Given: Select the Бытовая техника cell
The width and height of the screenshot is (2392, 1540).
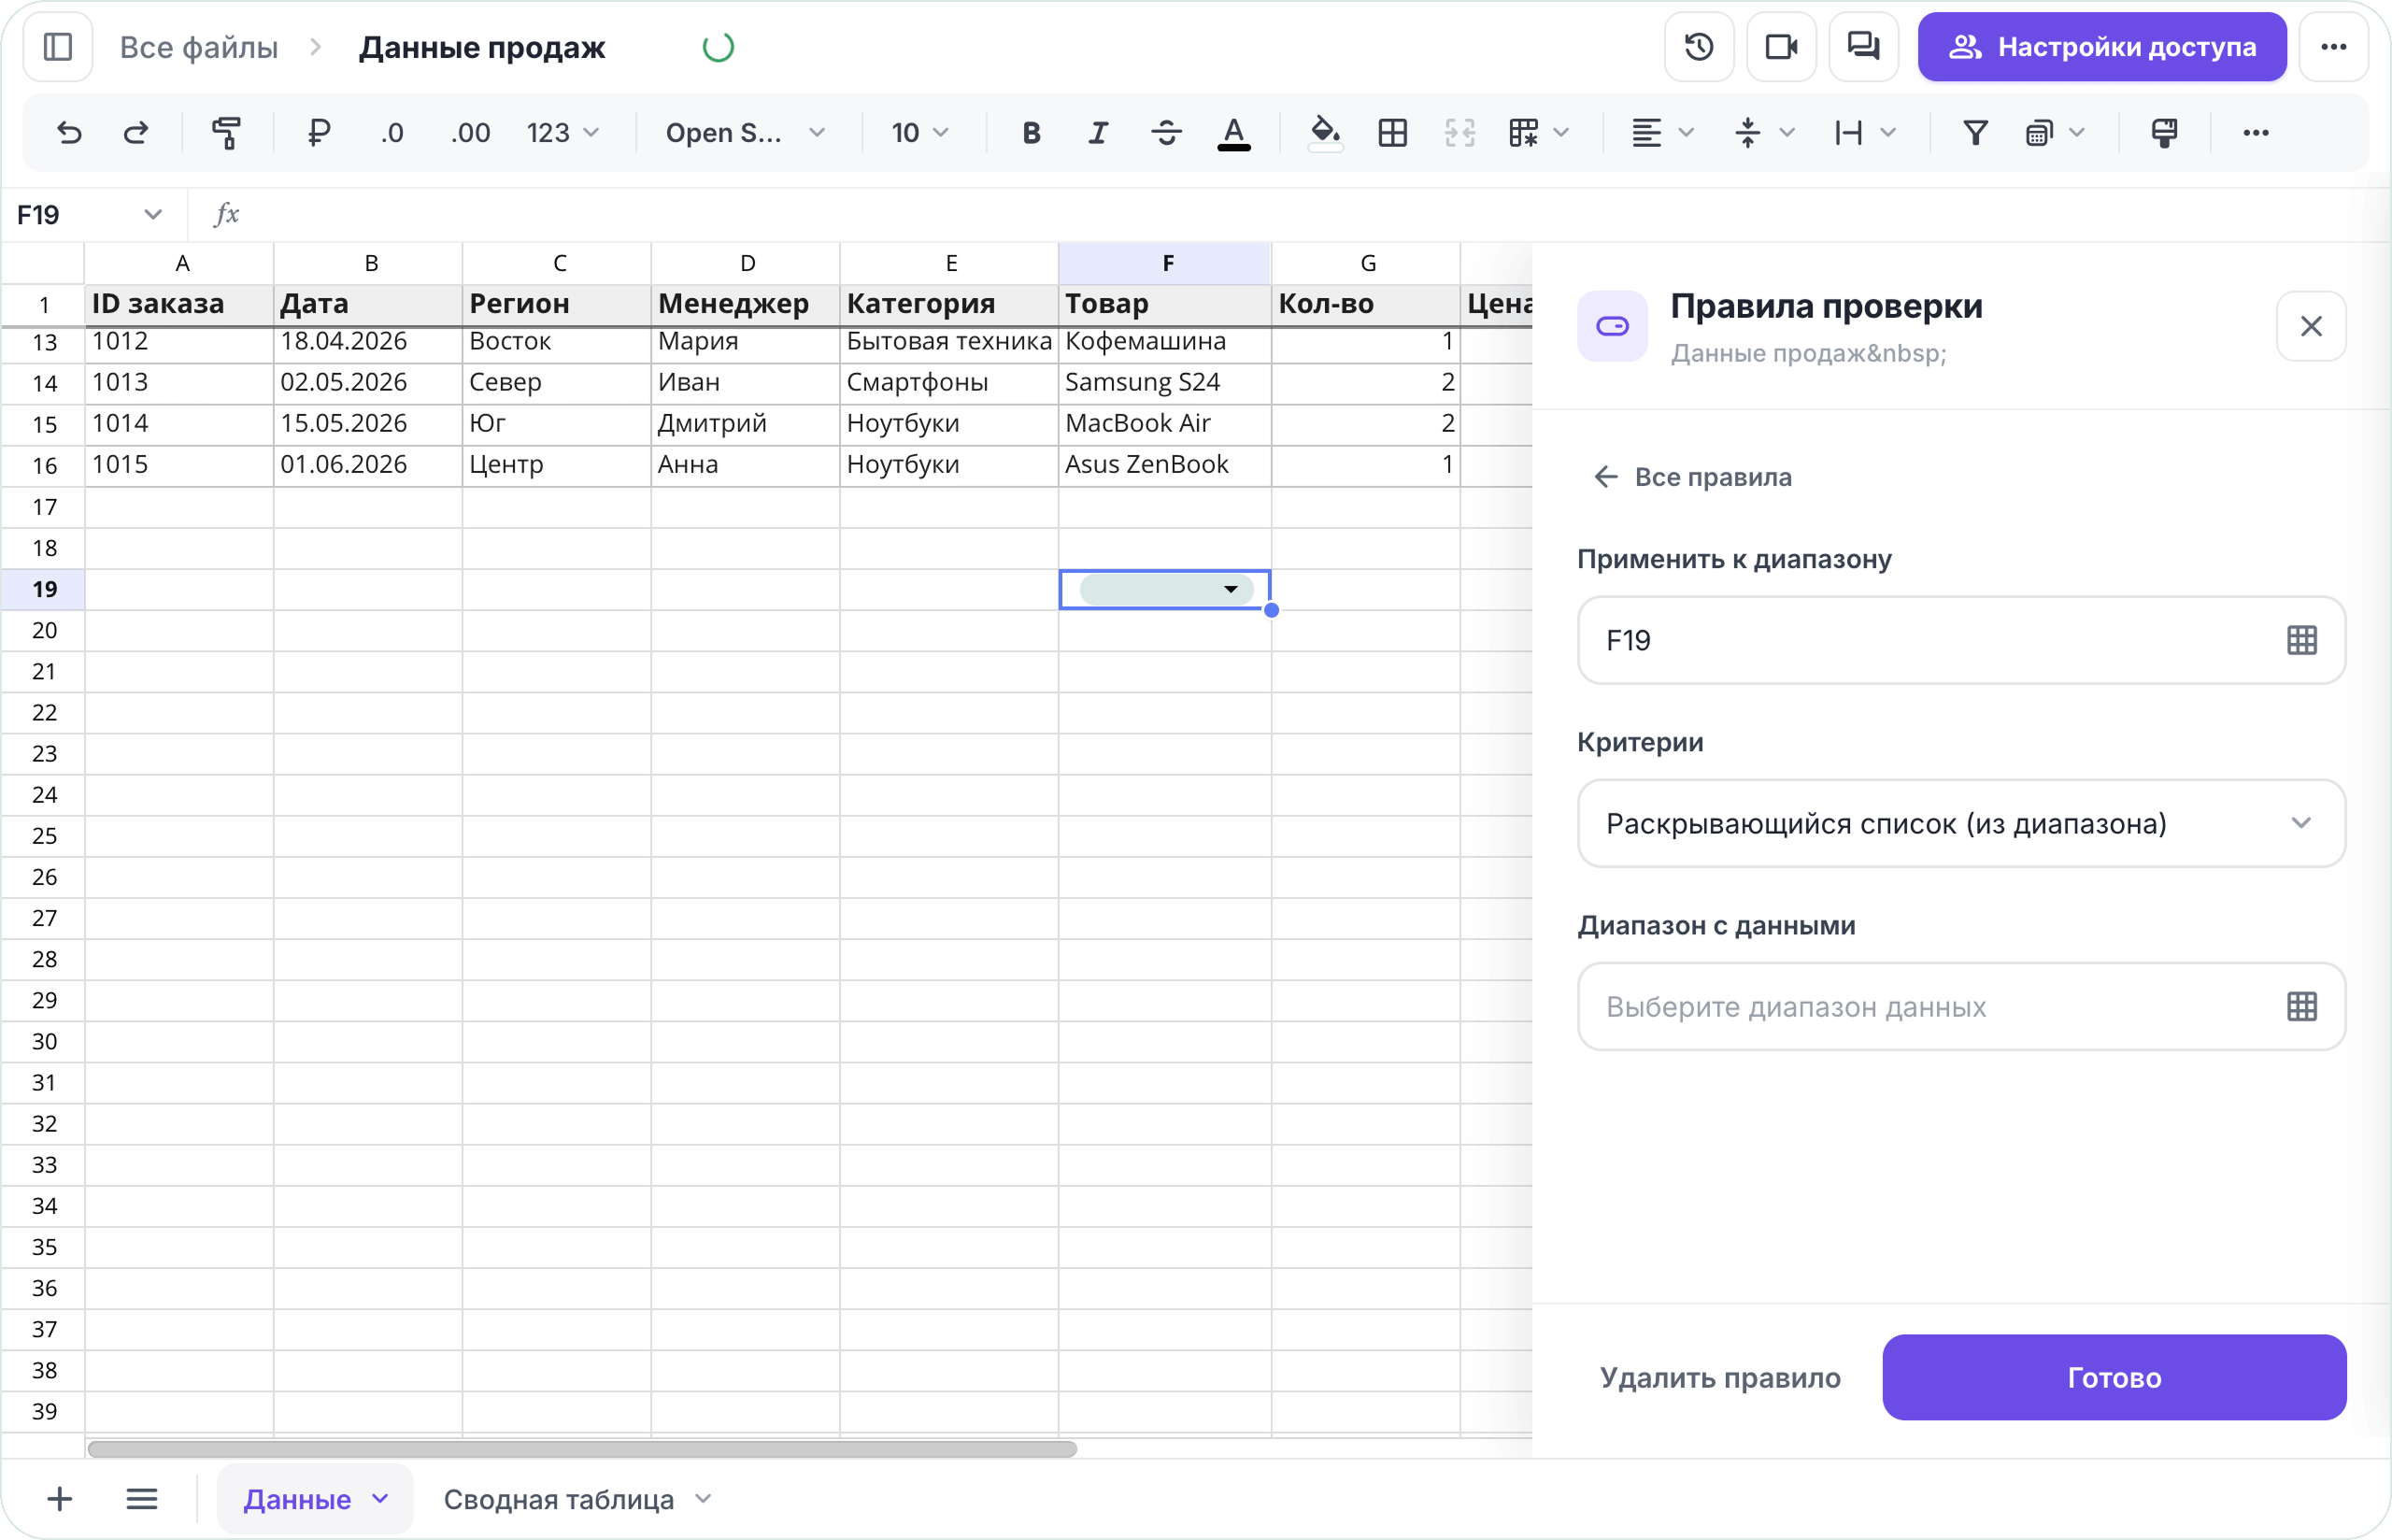Looking at the screenshot, I should click(949, 342).
